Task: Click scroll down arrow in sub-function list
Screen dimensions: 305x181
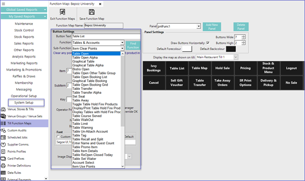Action: point(122,167)
